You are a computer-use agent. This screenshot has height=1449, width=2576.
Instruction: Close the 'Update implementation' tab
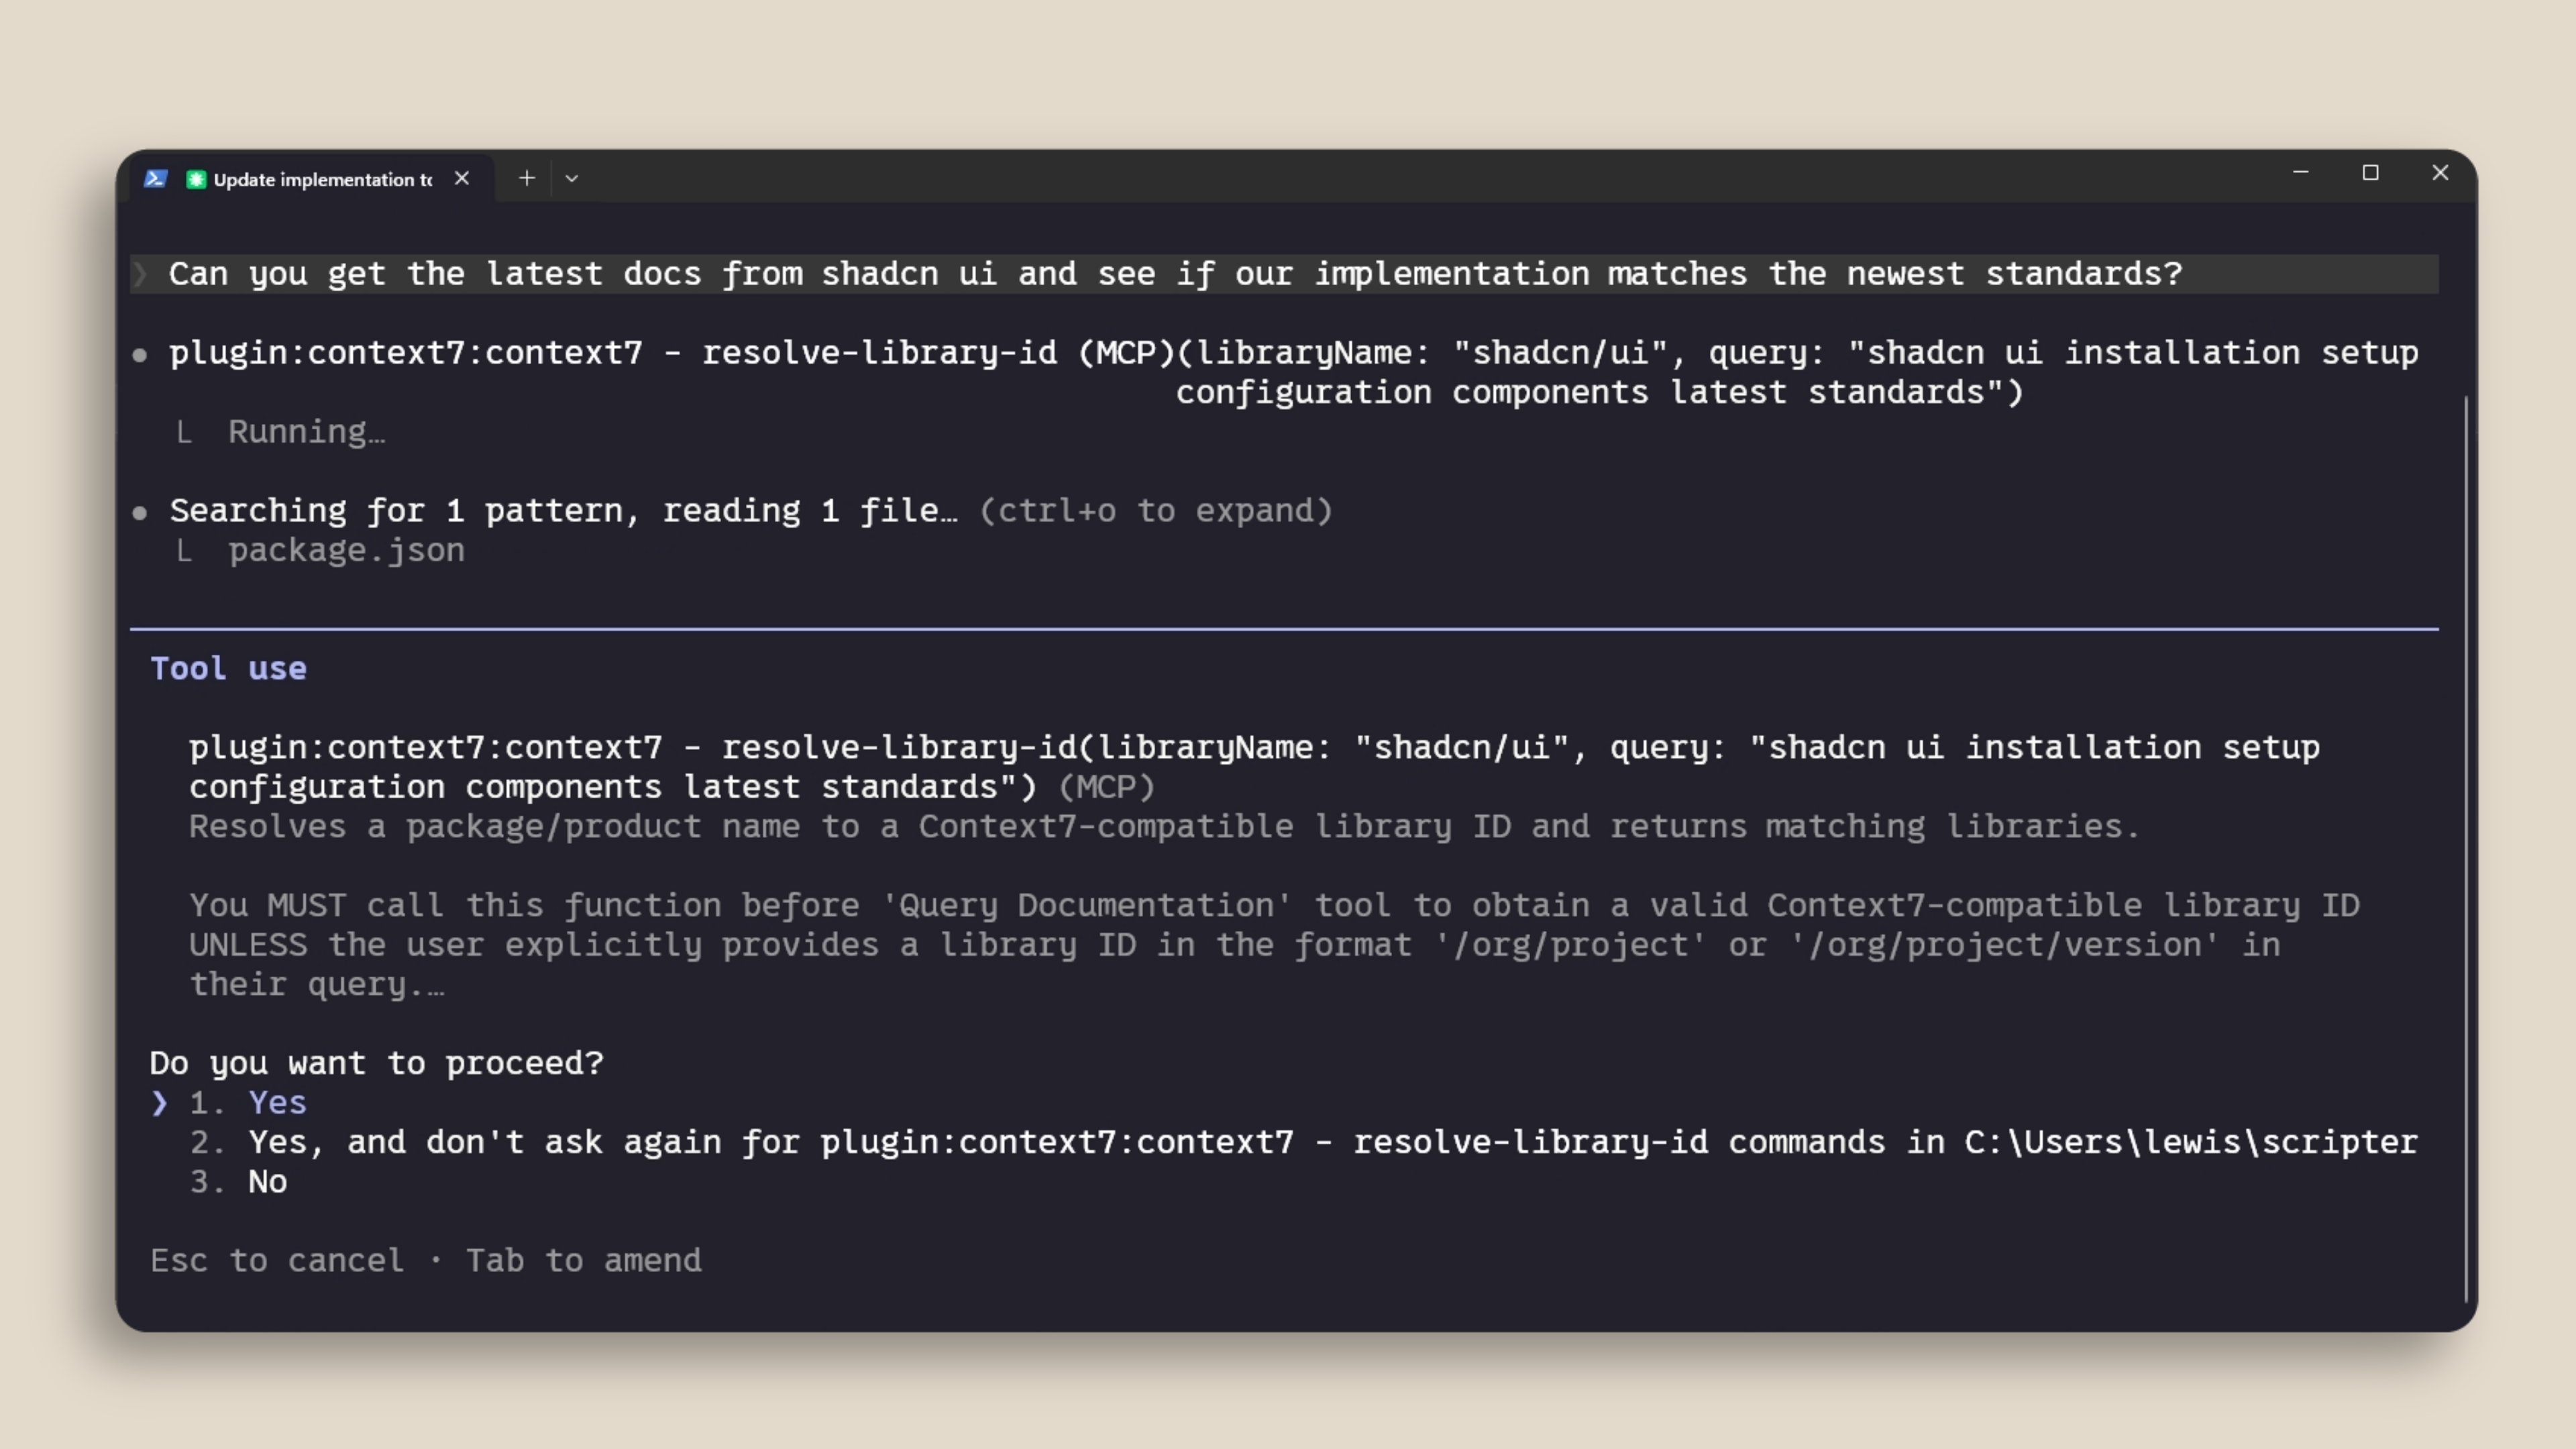click(462, 178)
